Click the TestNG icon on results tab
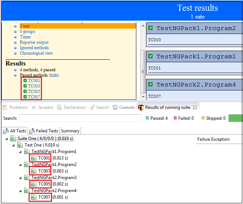This screenshot has width=243, height=204. click(141, 107)
